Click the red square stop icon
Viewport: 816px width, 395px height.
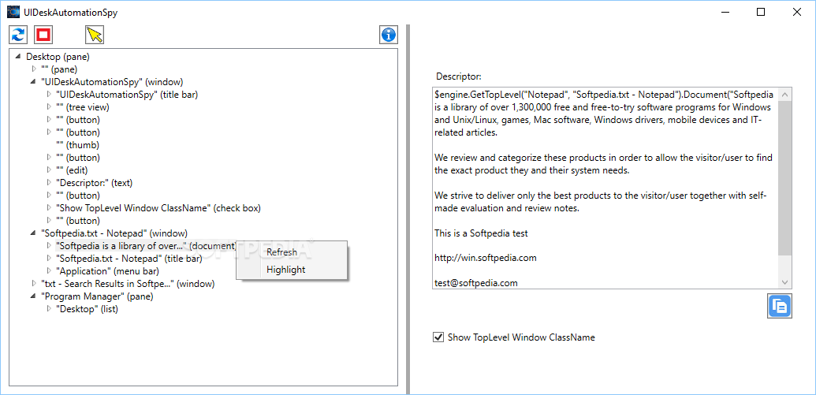point(43,35)
